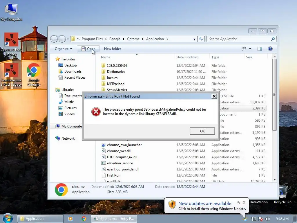The height and width of the screenshot is (223, 297).
Task: Click the address bar refresh button
Action: [x=201, y=39]
